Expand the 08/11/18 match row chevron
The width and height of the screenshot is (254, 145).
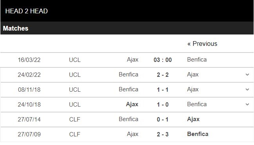pyautogui.click(x=247, y=90)
